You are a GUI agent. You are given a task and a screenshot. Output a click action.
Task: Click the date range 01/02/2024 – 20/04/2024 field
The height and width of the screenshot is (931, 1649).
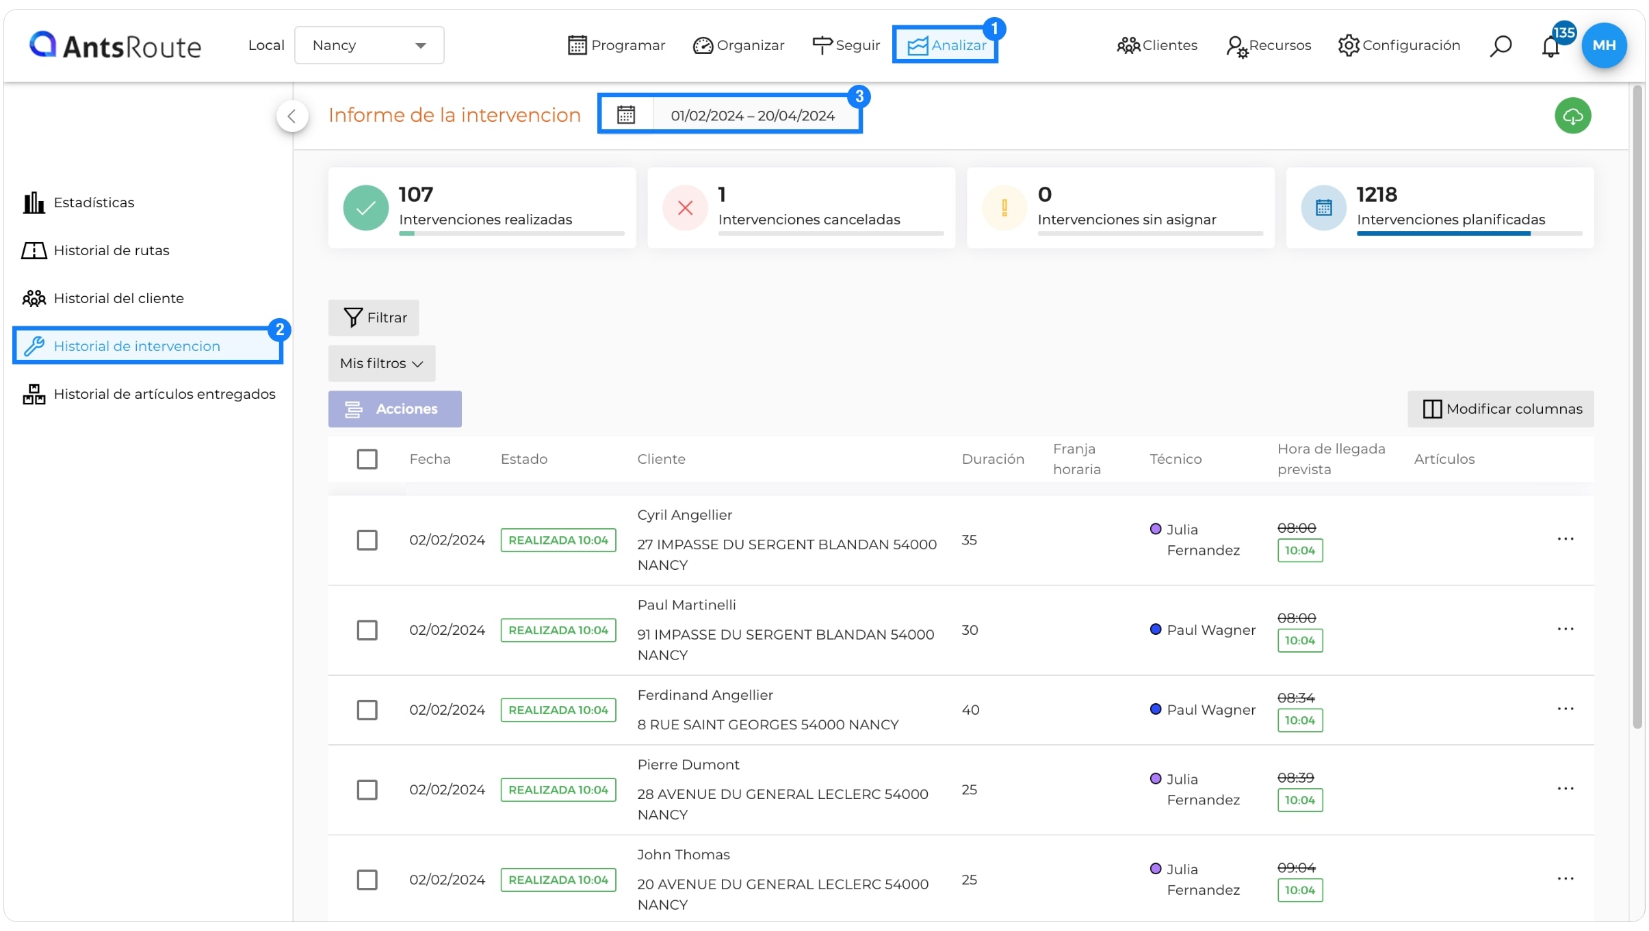(753, 116)
